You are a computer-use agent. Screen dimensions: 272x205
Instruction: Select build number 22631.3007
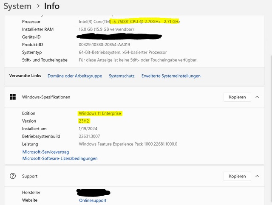coord(89,136)
